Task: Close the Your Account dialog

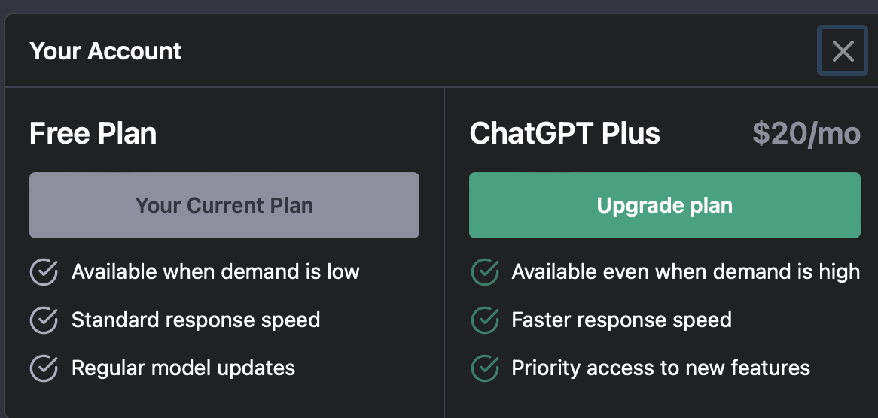Action: click(x=843, y=51)
